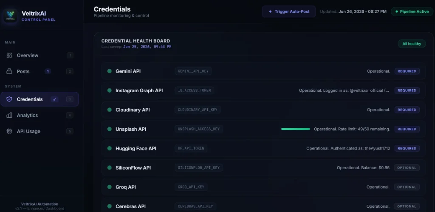
Task: Click the status dot beside Groq API
Action: (109, 187)
